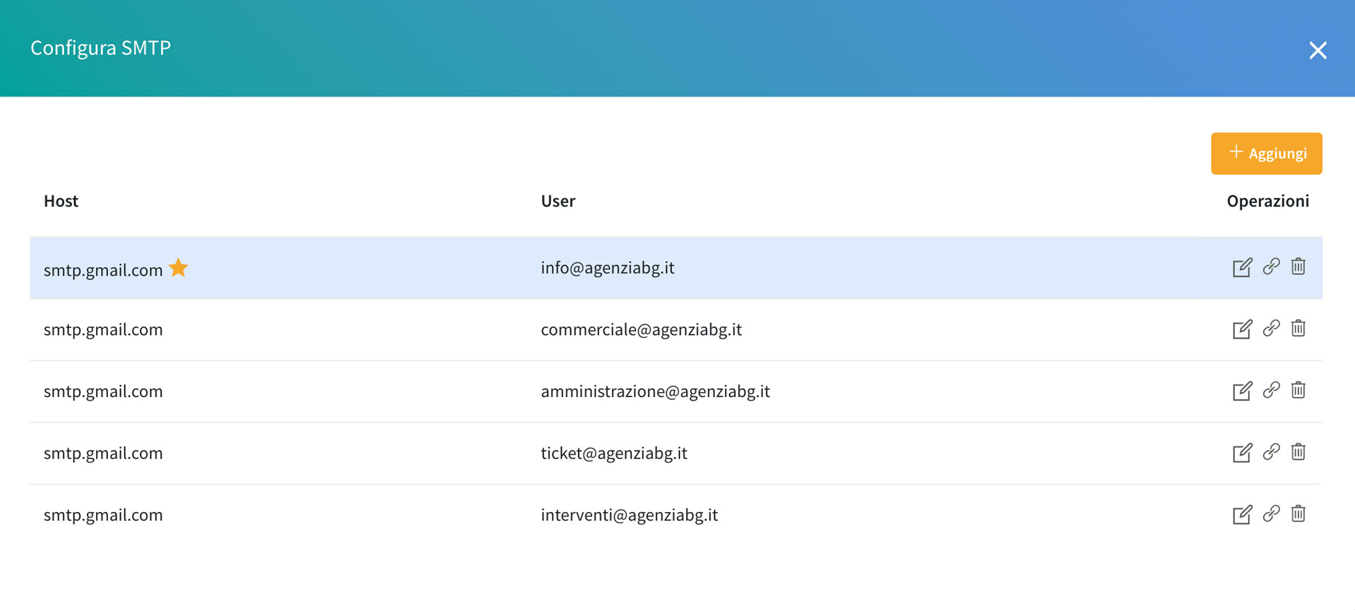The image size is (1355, 610).
Task: Edit the amministrazione@agenziabg.it SMTP entry
Action: pyautogui.click(x=1241, y=391)
